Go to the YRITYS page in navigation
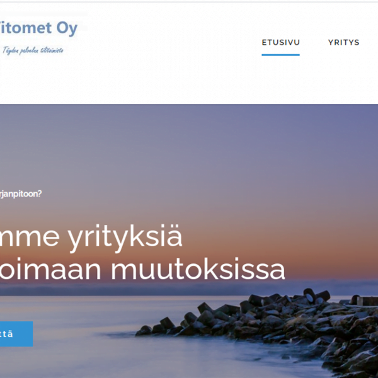Screen dimensions: 378x378 [343, 42]
